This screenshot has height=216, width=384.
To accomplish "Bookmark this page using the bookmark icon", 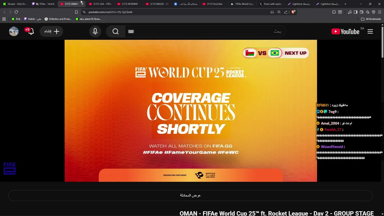I will click(x=76, y=12).
